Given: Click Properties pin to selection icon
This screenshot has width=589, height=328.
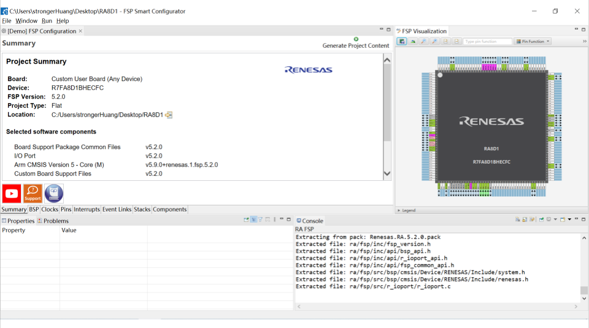Looking at the screenshot, I should 246,219.
